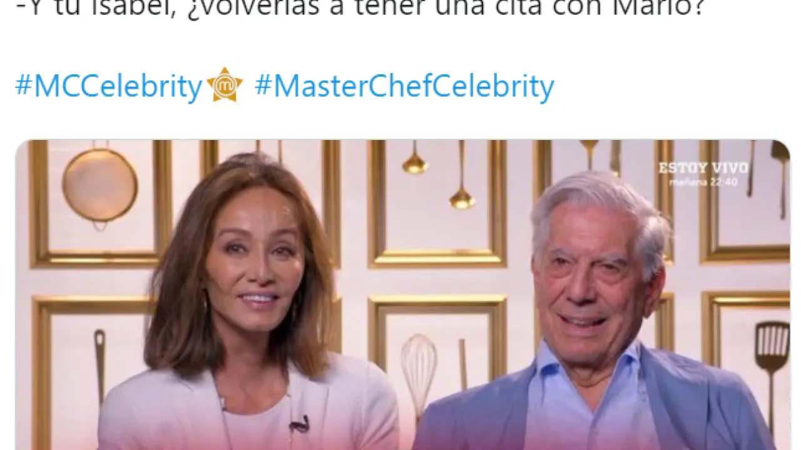Open the embedded tweet image
Image resolution: width=801 pixels, height=450 pixels.
coord(402,295)
